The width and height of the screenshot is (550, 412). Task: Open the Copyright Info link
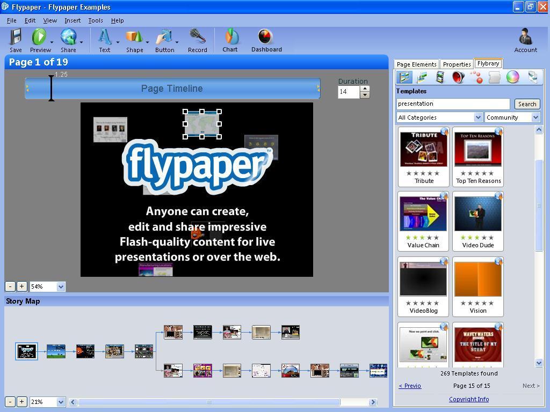469,399
